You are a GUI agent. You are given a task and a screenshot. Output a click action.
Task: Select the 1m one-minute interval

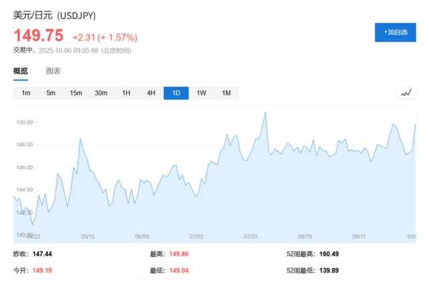25,93
